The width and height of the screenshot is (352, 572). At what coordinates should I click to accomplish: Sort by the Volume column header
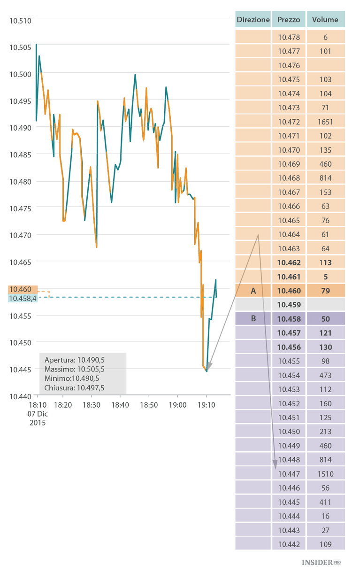click(326, 20)
